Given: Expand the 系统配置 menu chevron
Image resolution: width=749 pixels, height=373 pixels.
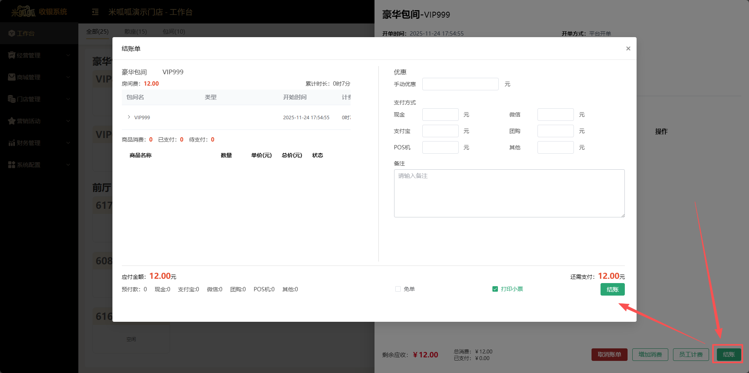Looking at the screenshot, I should tap(68, 165).
